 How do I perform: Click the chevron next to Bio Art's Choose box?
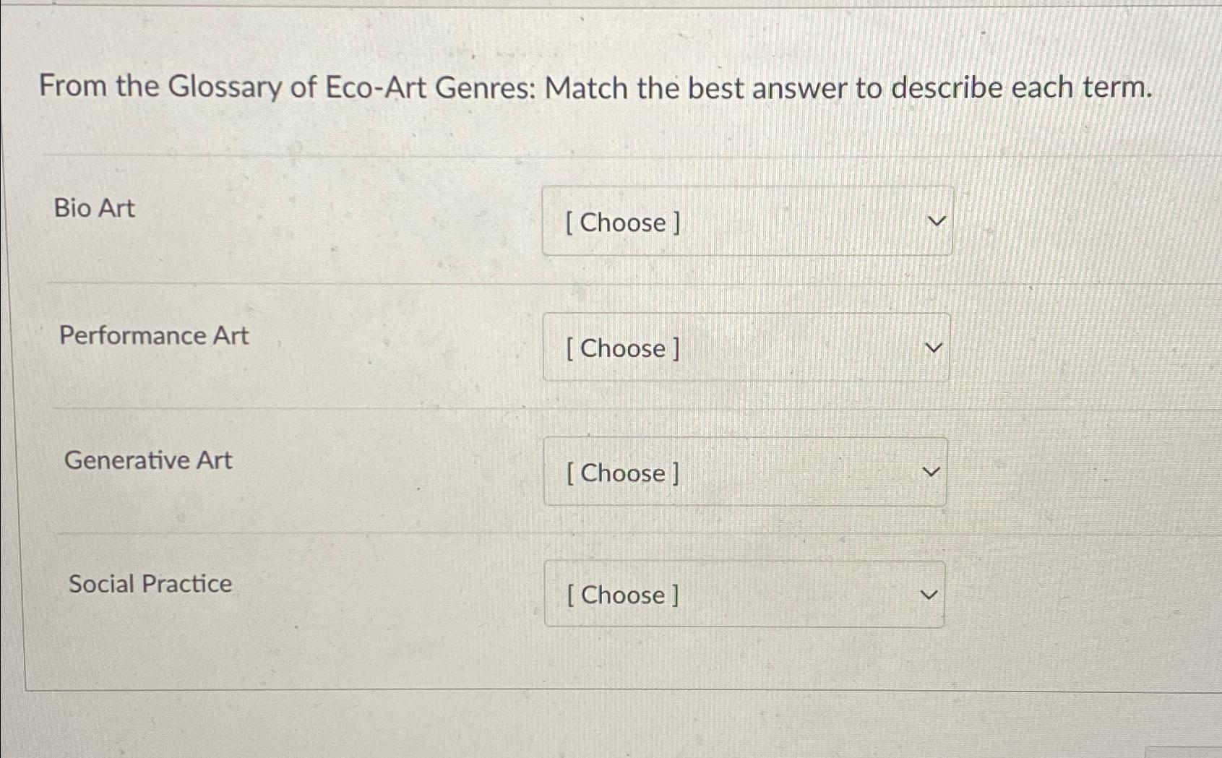tap(936, 220)
